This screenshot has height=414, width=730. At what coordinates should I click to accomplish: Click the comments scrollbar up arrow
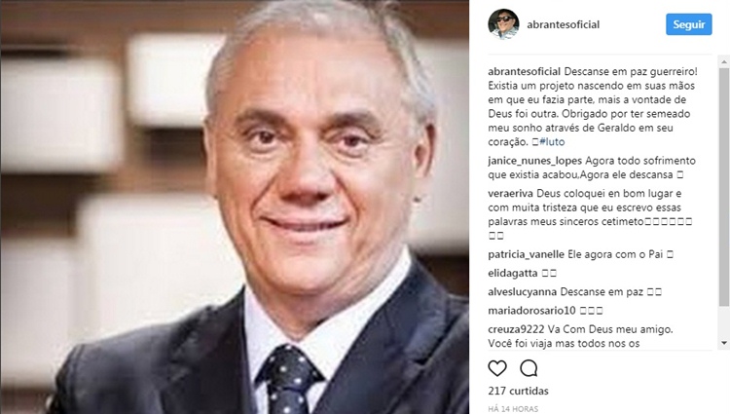click(x=724, y=61)
